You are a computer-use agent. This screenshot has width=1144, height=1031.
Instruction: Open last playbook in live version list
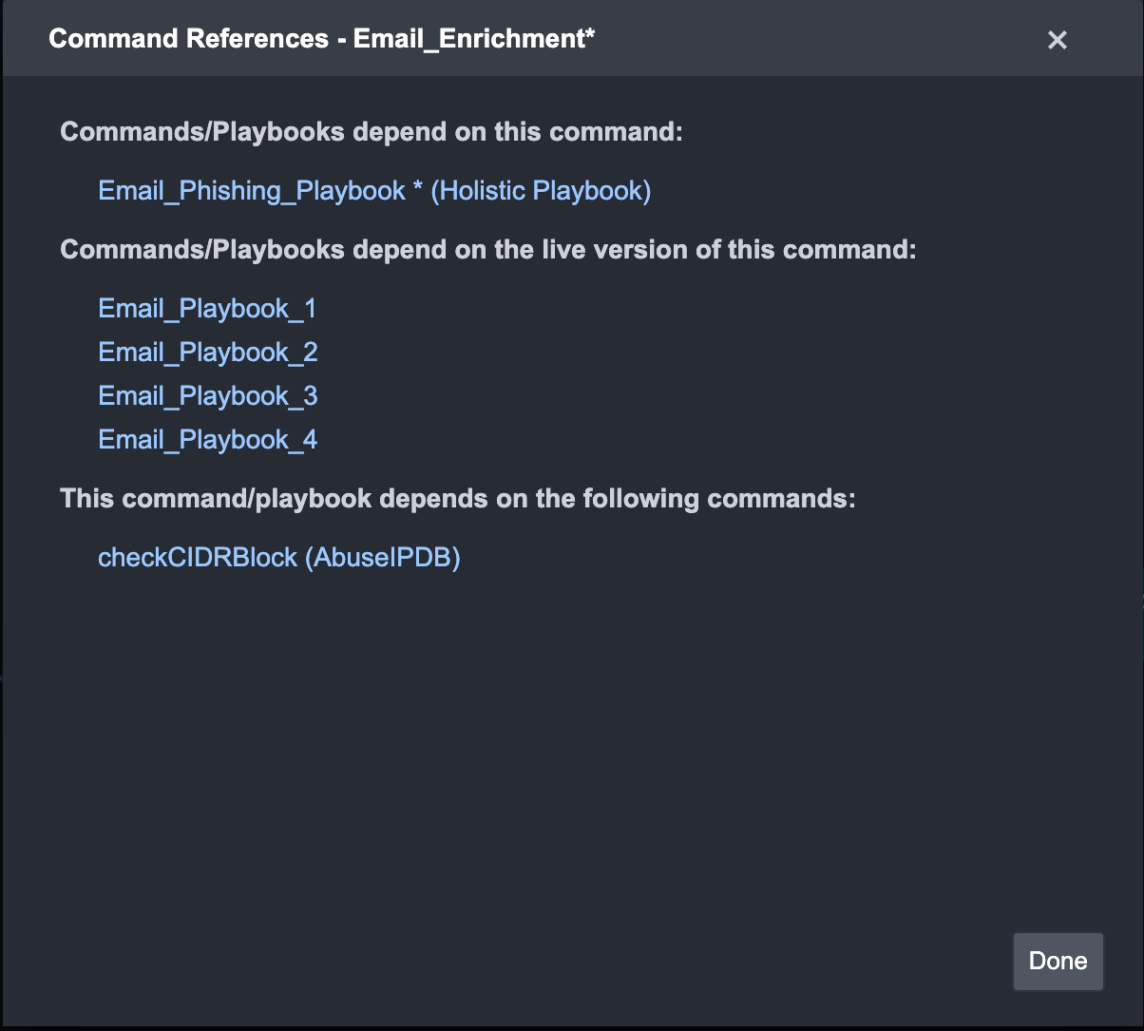point(207,440)
